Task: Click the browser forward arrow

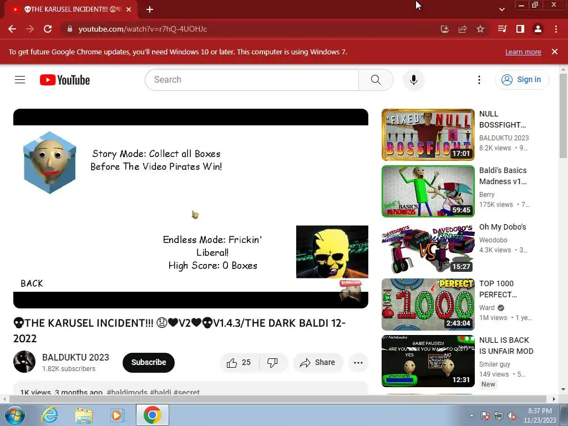Action: click(30, 29)
